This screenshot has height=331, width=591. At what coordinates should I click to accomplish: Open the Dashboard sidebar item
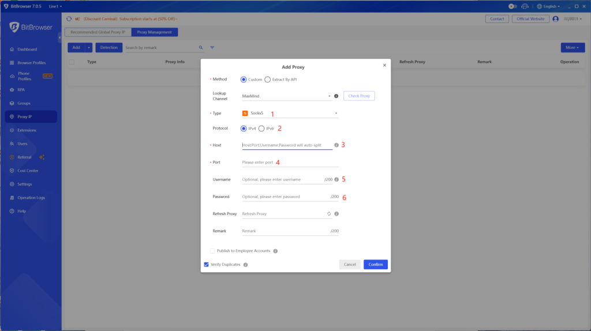(x=27, y=50)
